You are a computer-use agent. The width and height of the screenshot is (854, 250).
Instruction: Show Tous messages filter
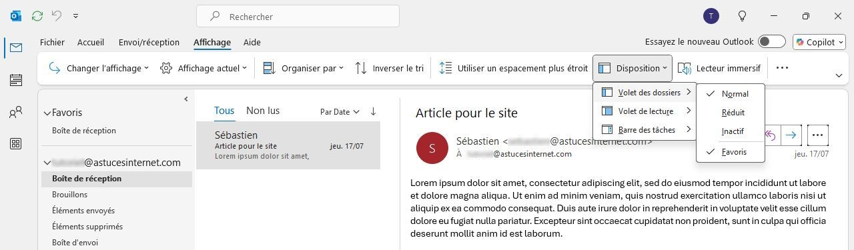pos(224,111)
